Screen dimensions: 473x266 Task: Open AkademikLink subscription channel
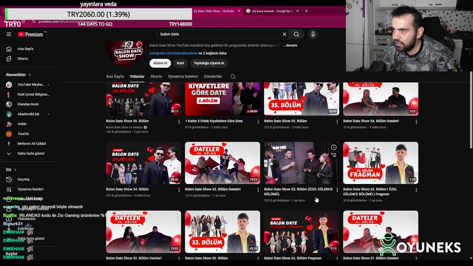(x=28, y=114)
